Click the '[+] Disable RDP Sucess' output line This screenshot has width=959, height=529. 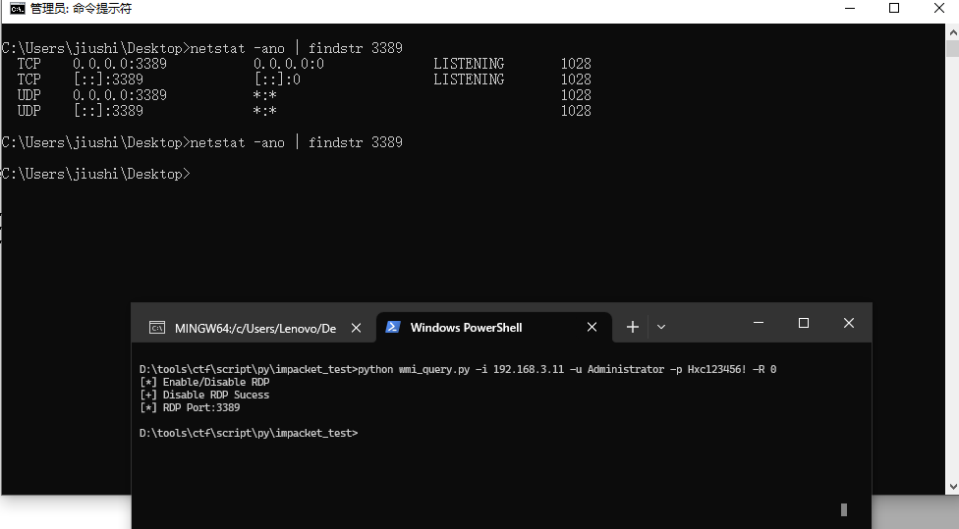point(204,395)
